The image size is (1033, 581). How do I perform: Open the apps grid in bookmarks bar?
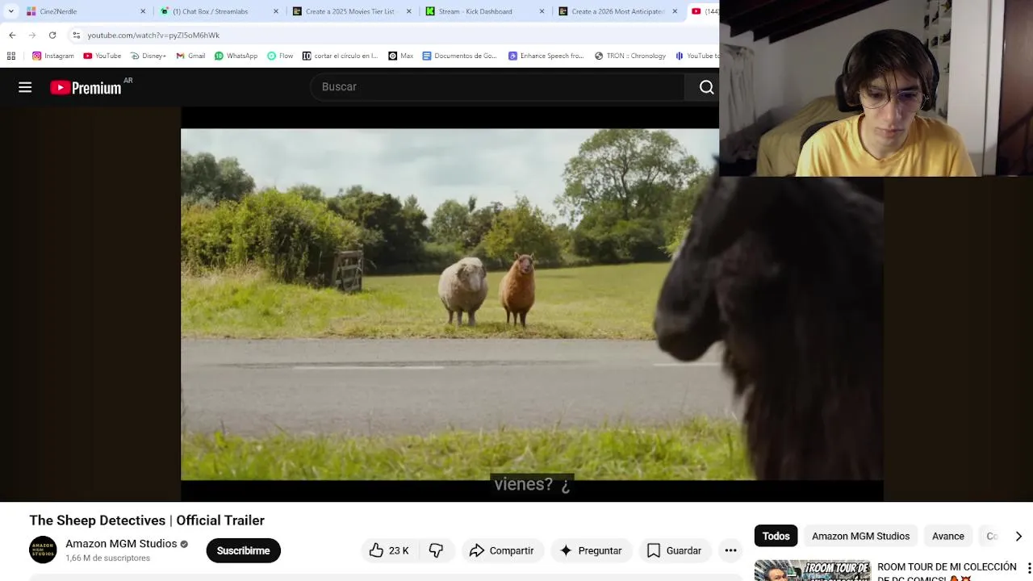click(x=11, y=56)
